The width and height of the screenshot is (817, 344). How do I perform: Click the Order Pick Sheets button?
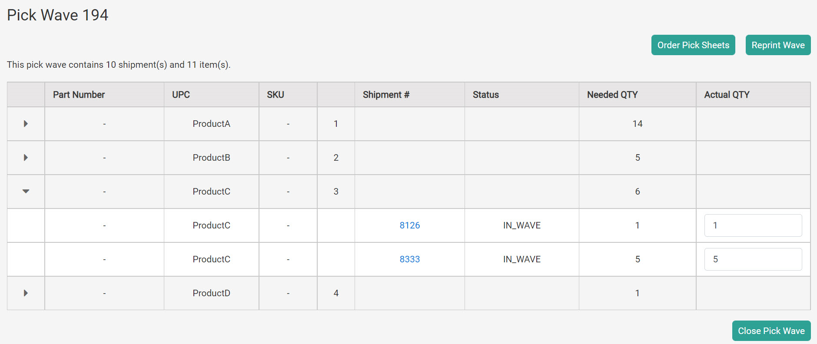(x=693, y=45)
